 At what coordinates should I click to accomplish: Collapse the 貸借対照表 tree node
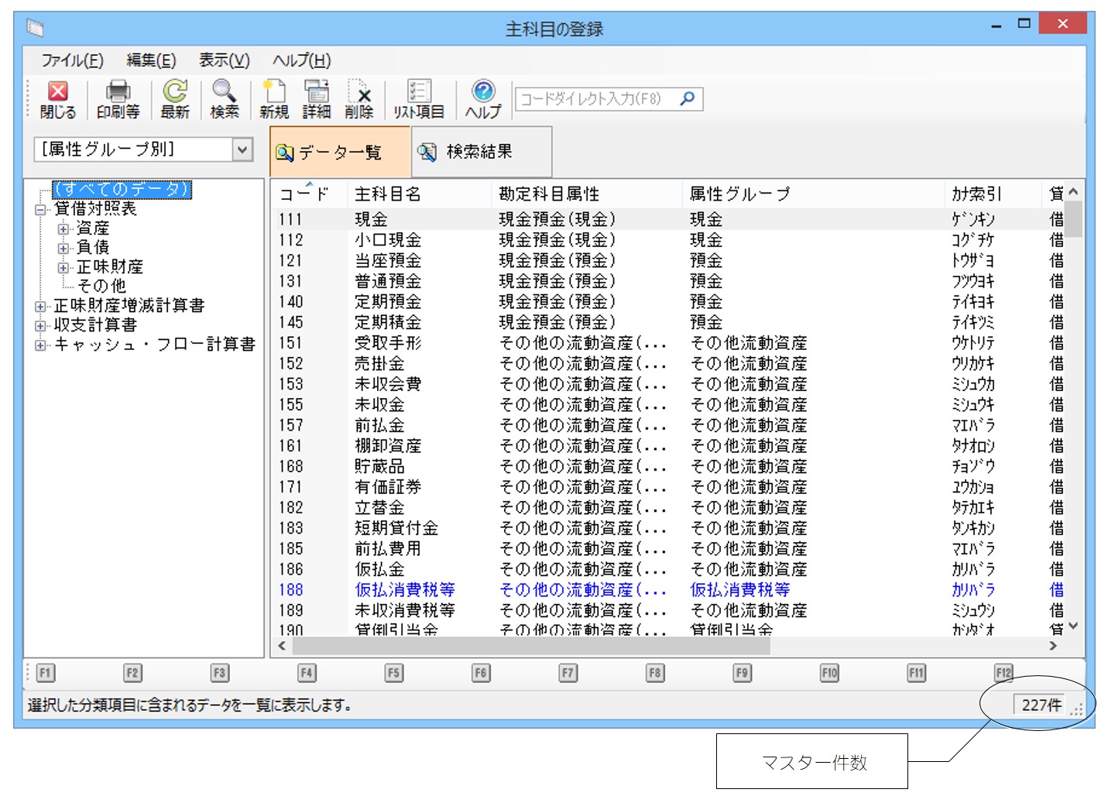[40, 209]
